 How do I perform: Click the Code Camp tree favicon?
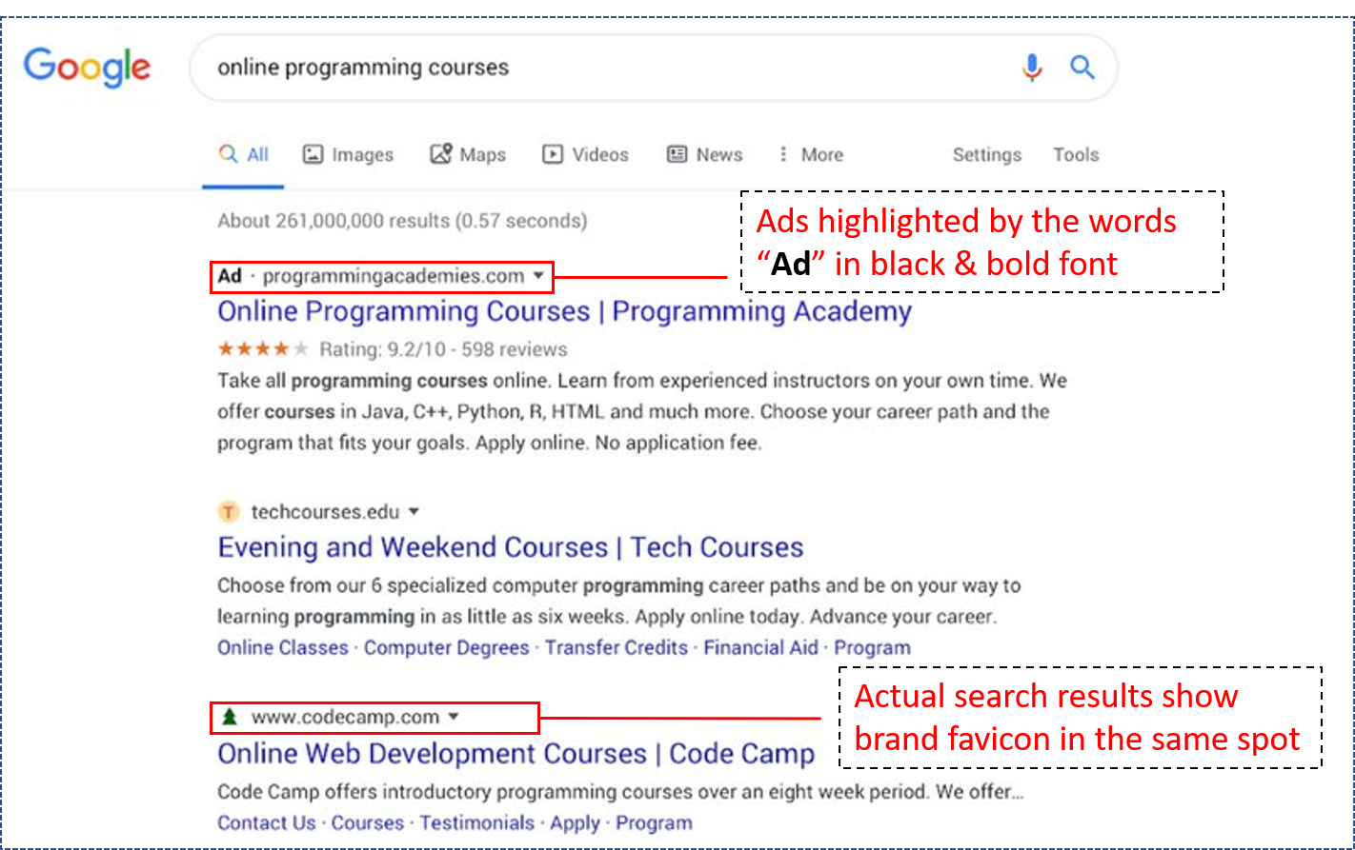point(228,718)
